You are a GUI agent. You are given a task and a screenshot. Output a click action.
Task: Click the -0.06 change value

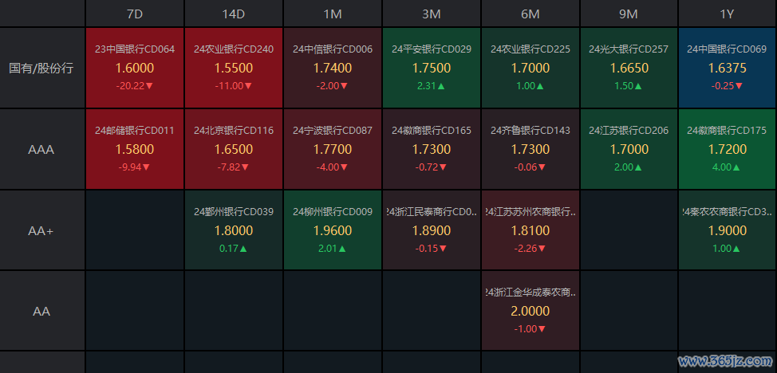(x=530, y=167)
